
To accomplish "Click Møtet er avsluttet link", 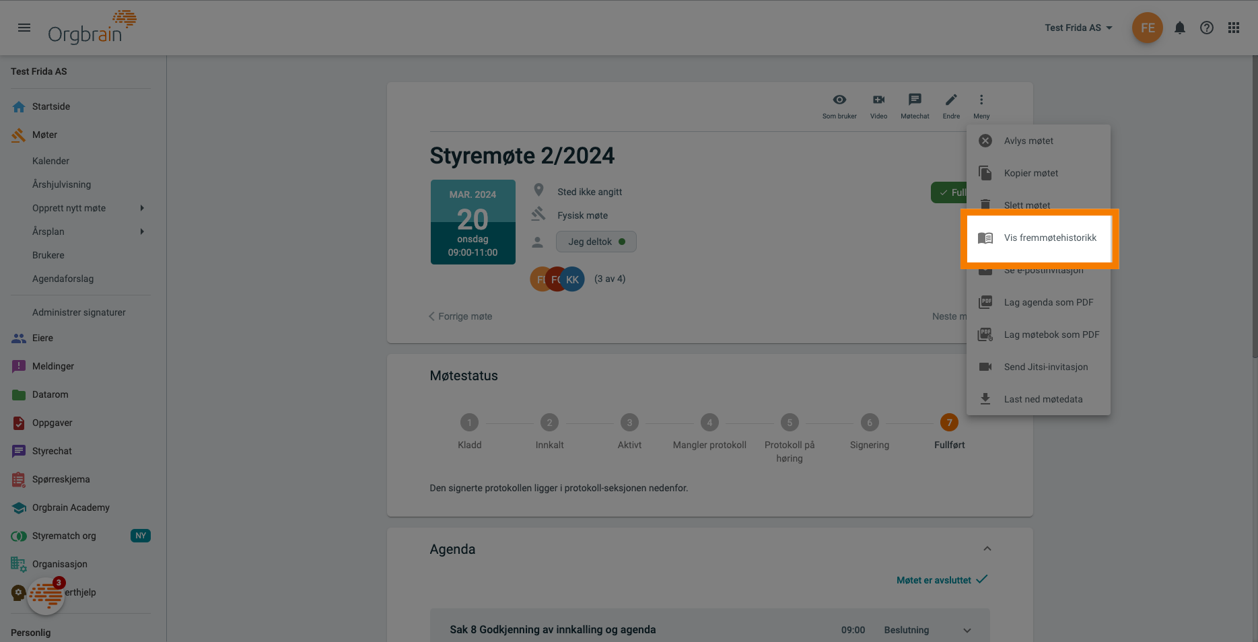I will point(942,580).
